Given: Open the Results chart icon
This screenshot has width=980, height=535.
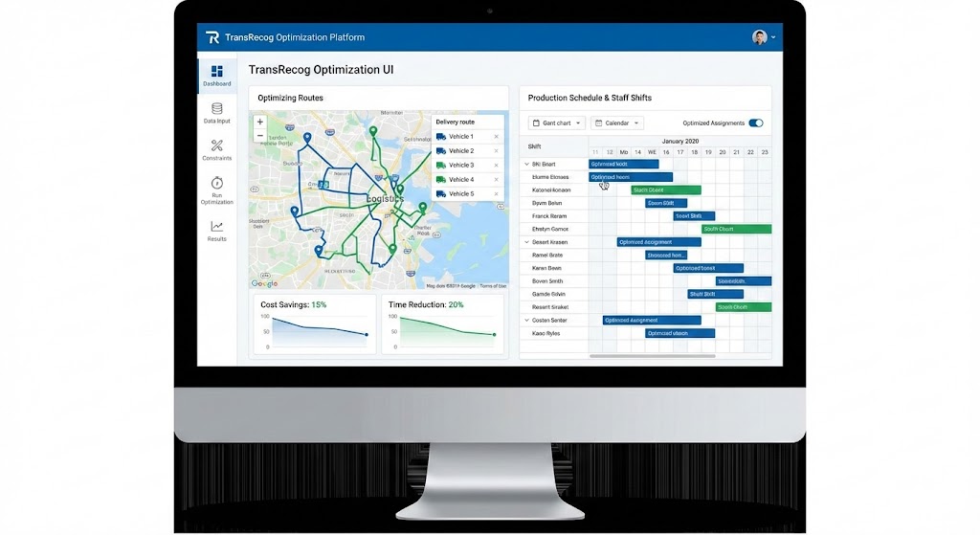Looking at the screenshot, I should pyautogui.click(x=217, y=227).
